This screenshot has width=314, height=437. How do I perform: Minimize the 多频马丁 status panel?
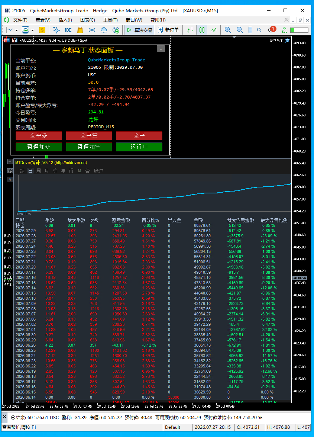pos(161,49)
